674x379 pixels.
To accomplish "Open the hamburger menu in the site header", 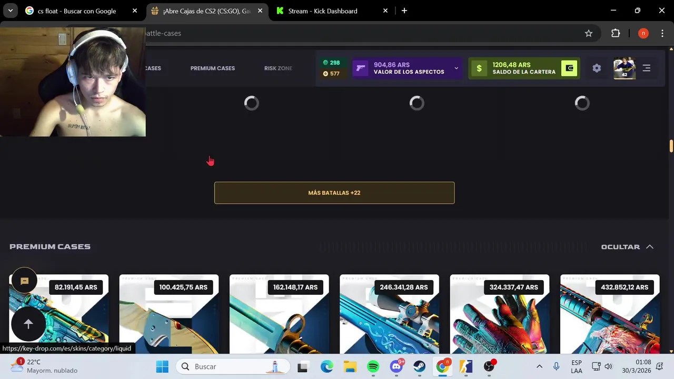I will click(x=647, y=68).
